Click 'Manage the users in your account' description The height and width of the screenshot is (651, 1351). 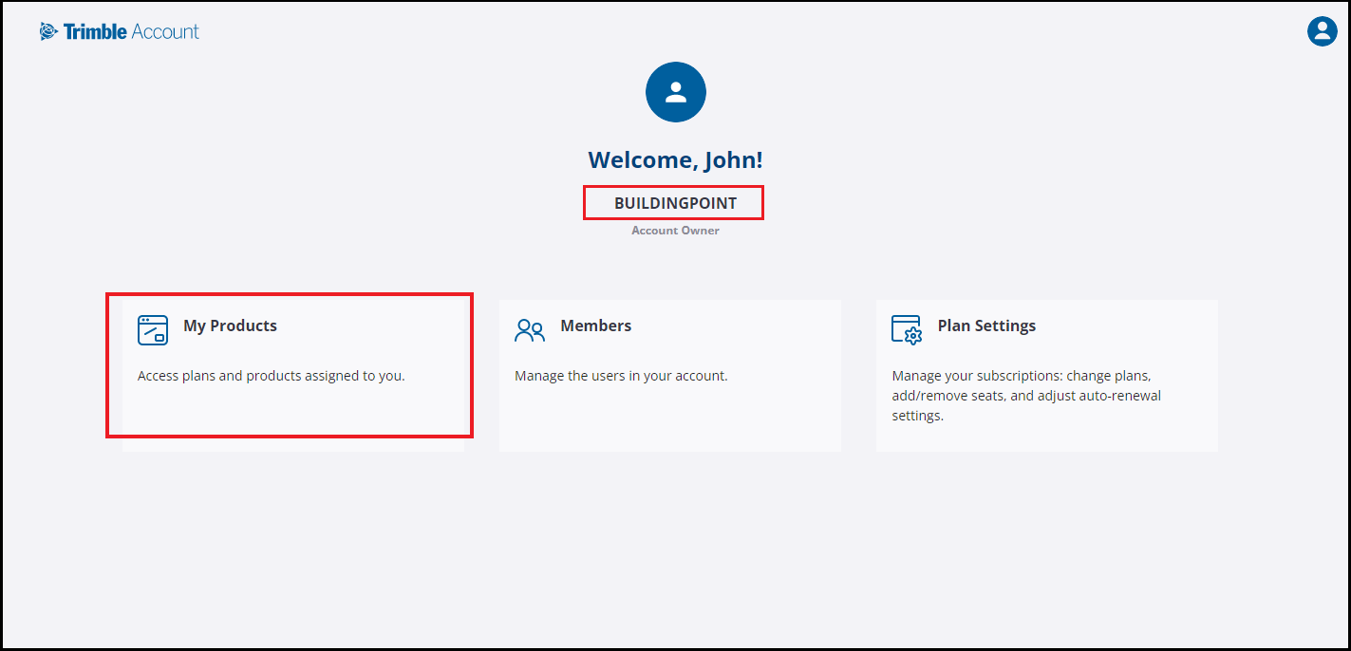621,376
